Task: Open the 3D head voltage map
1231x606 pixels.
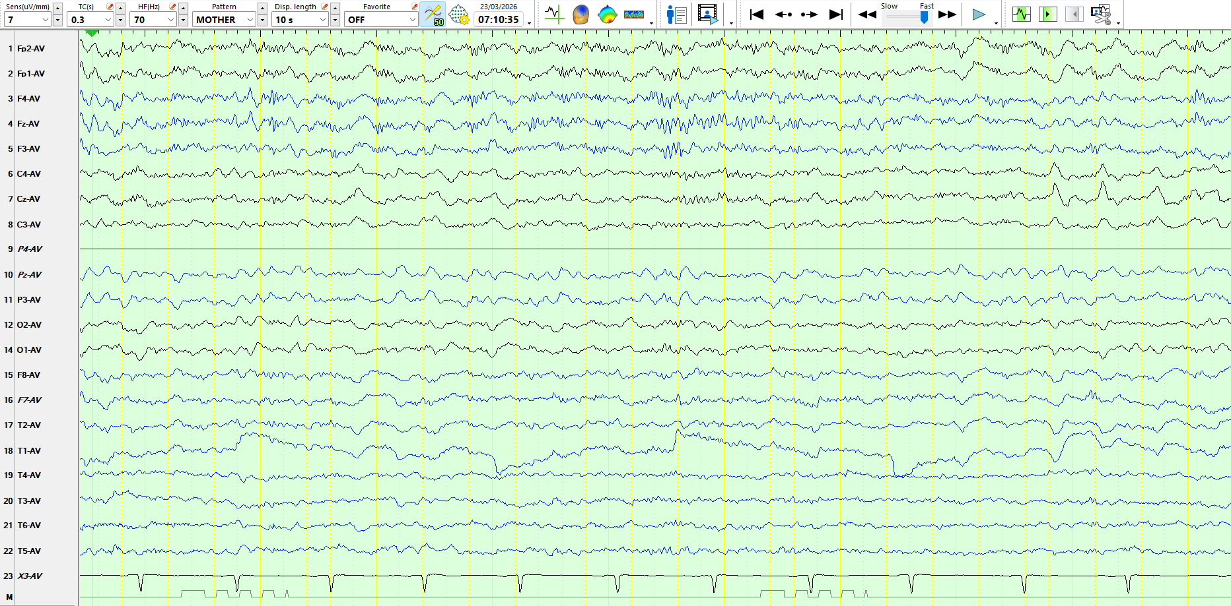Action: tap(580, 14)
